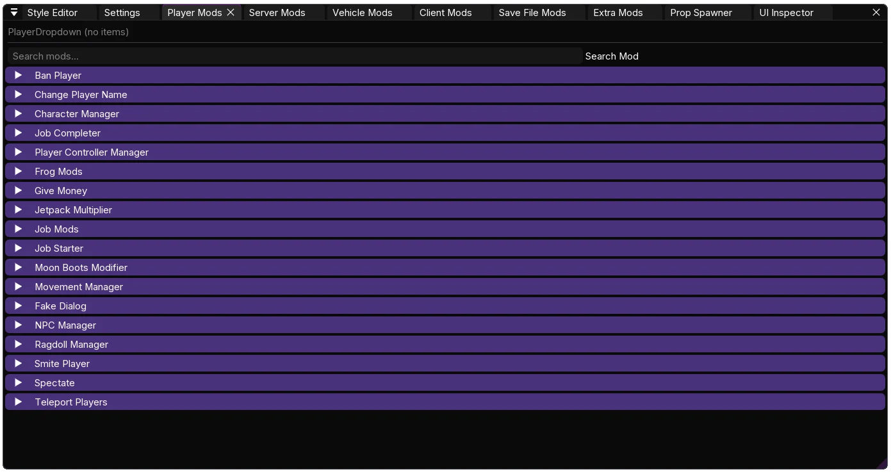Close the Player Mods tab with its X
The height and width of the screenshot is (474, 891).
[x=231, y=12]
